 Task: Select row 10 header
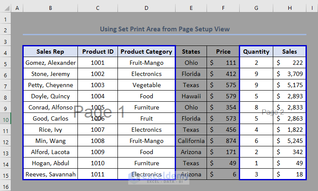[5, 118]
